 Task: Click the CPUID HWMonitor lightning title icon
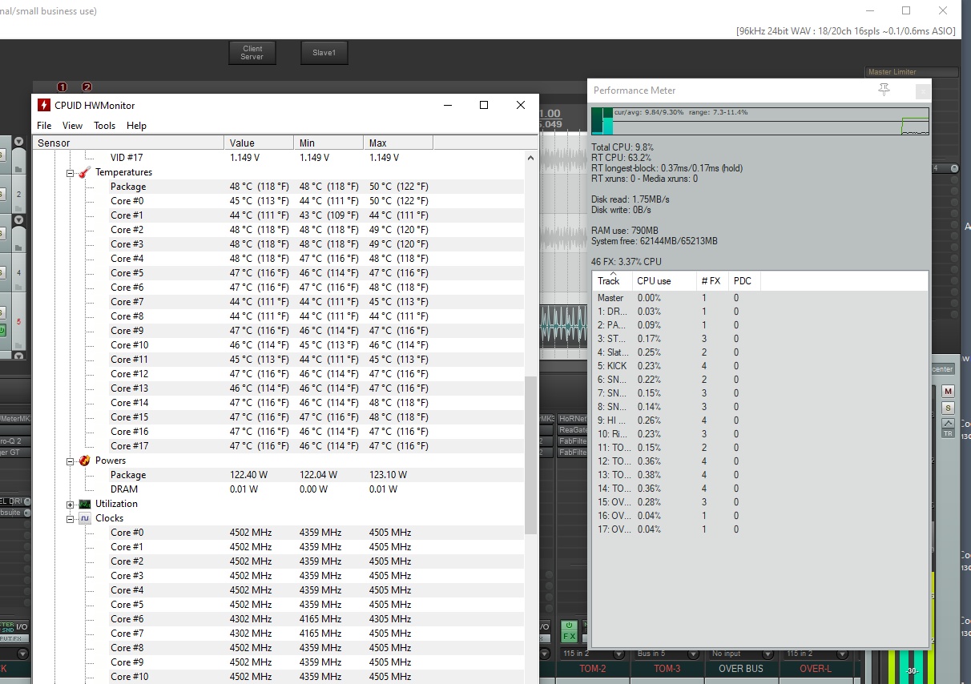coord(43,105)
